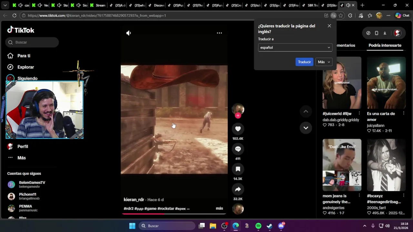Share the video with arrow icon
This screenshot has width=413, height=232.
point(238,189)
